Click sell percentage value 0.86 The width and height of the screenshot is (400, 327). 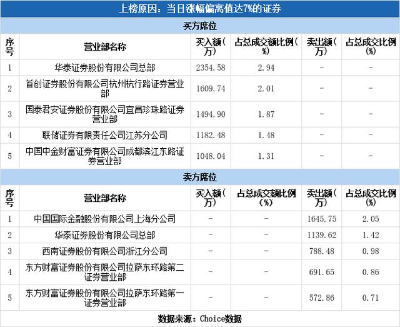pos(371,272)
